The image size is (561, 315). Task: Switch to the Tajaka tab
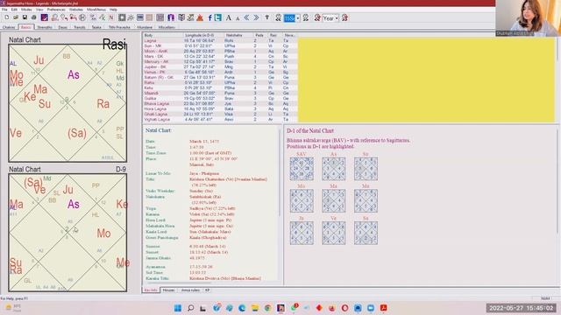coord(96,27)
